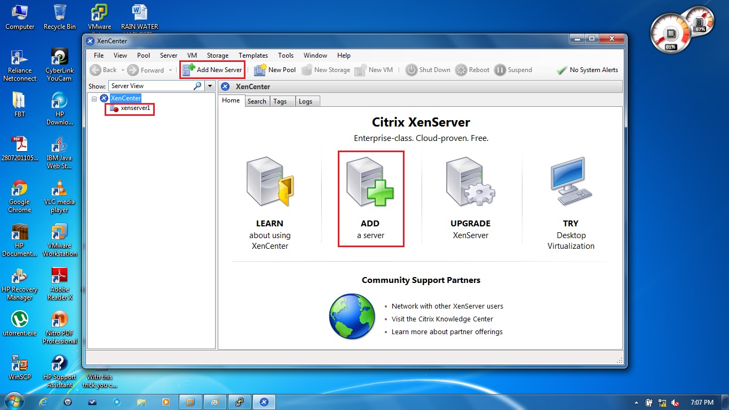Select XenCenter root in the tree

tap(126, 98)
